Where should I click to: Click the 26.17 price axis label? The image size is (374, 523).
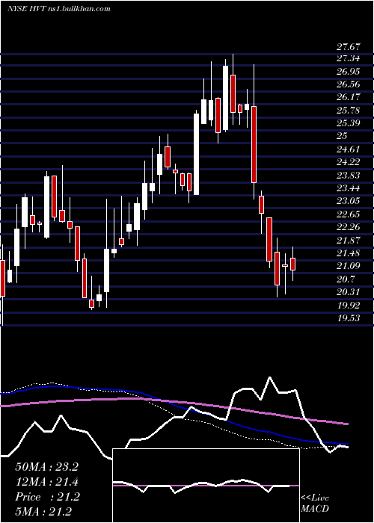click(349, 97)
